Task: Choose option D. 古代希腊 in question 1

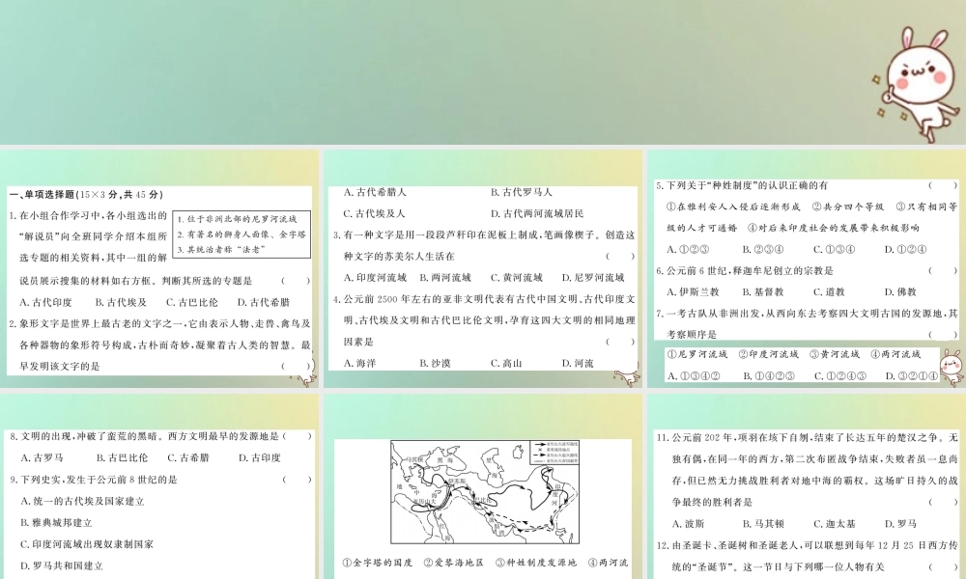Action: coord(263,302)
